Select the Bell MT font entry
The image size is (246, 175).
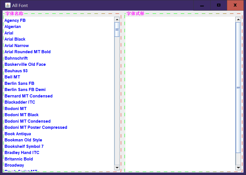coord(12,77)
